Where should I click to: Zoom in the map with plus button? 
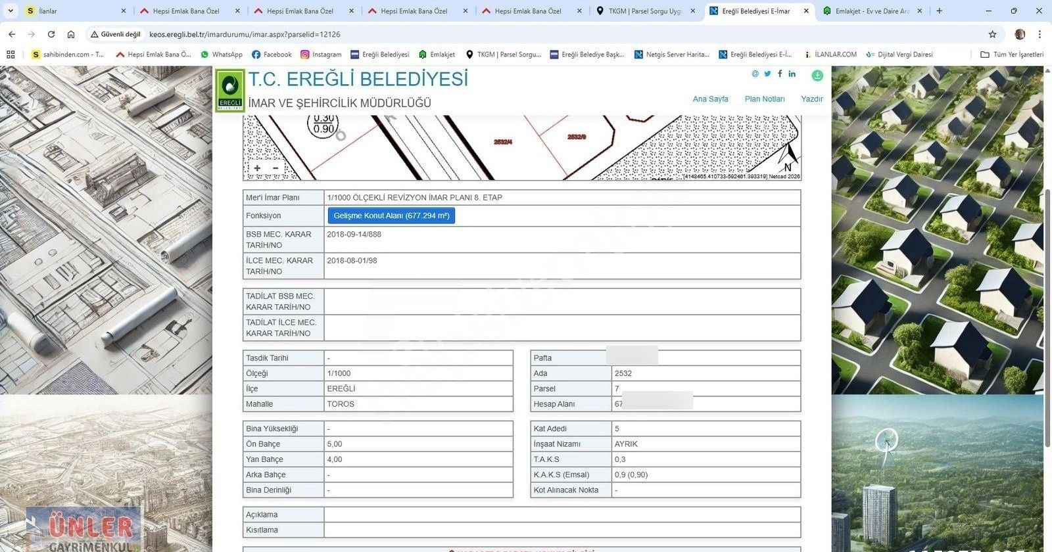pos(257,168)
